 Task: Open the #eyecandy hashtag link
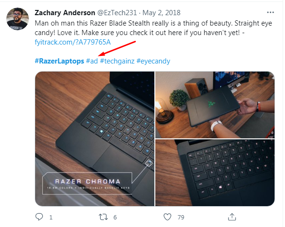[153, 61]
